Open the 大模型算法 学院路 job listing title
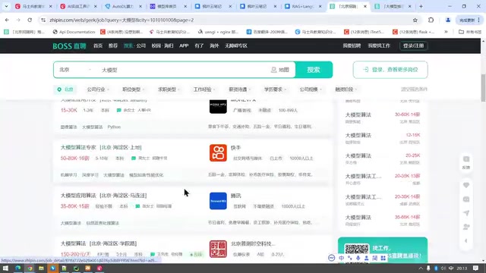This screenshot has height=273, width=486. (99, 243)
